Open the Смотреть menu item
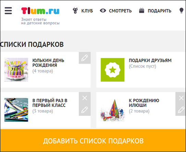This screenshot has height=152, width=186. point(120,11)
